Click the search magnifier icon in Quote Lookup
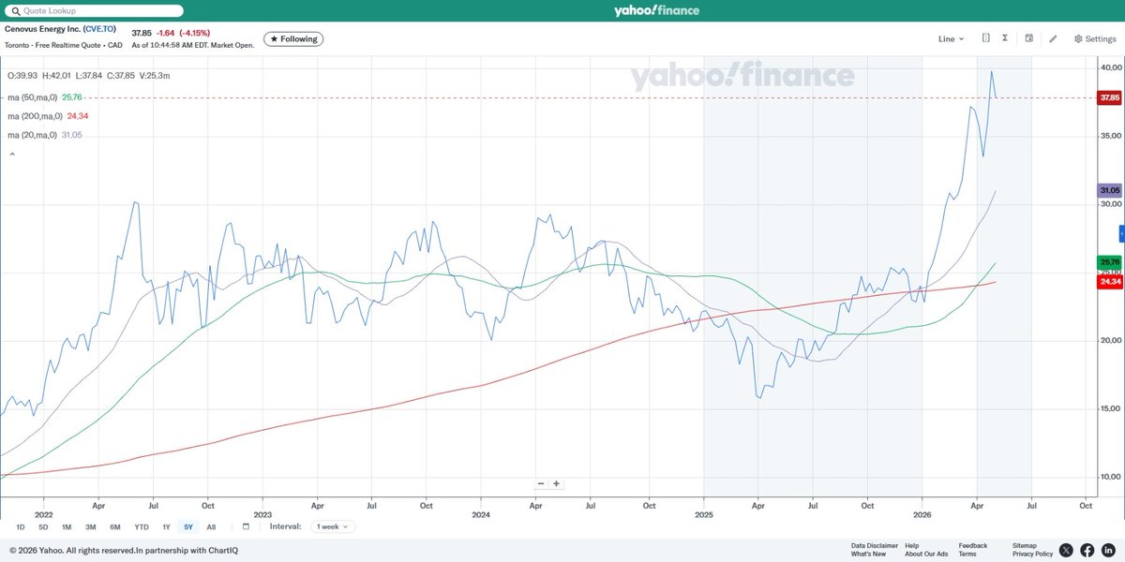The image size is (1125, 562). [14, 10]
